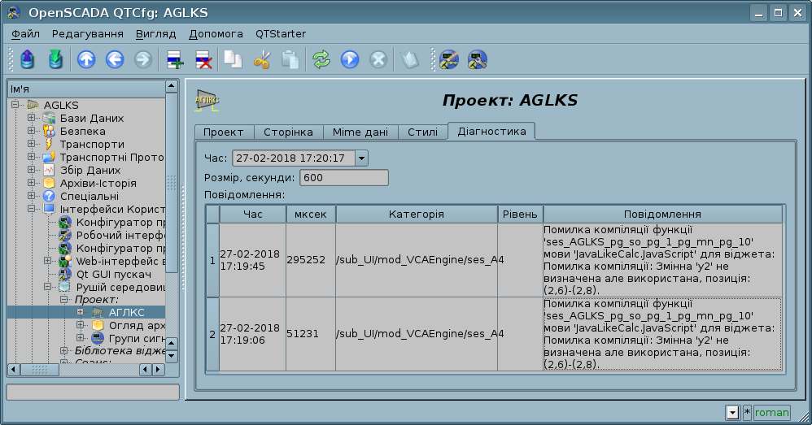Viewport: 812px width, 425px height.
Task: Go up one level with the up arrow icon
Action: point(86,59)
